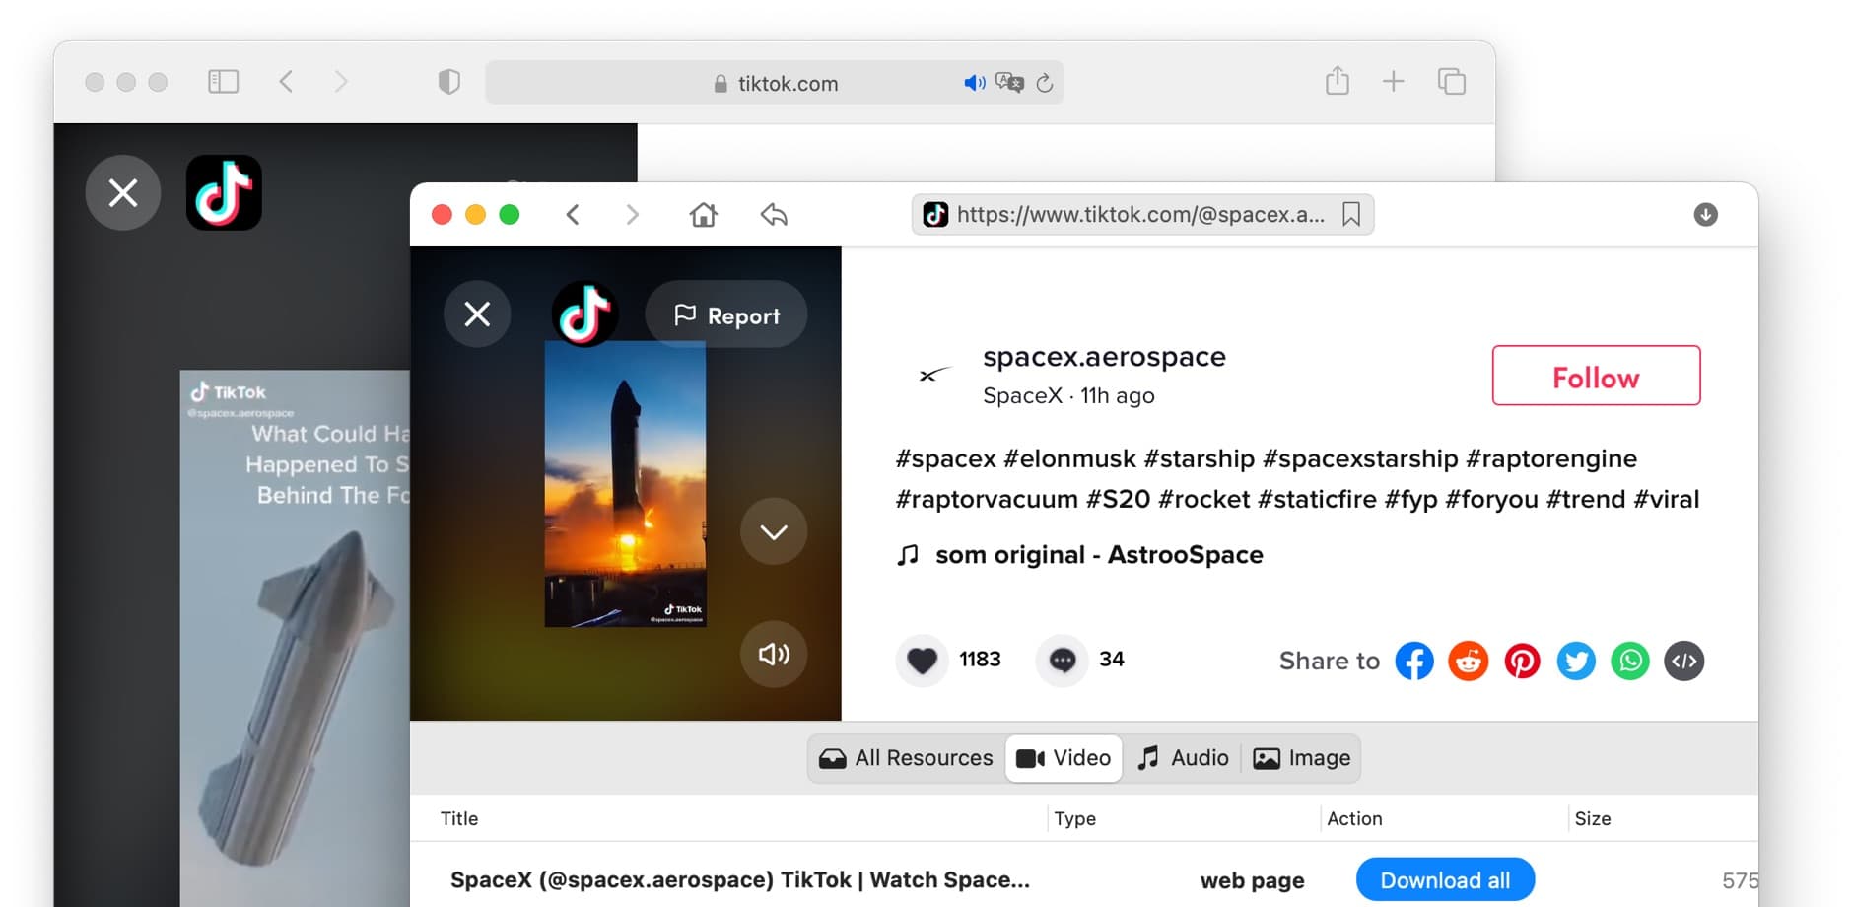Toggle video sound with speaker button

click(774, 654)
